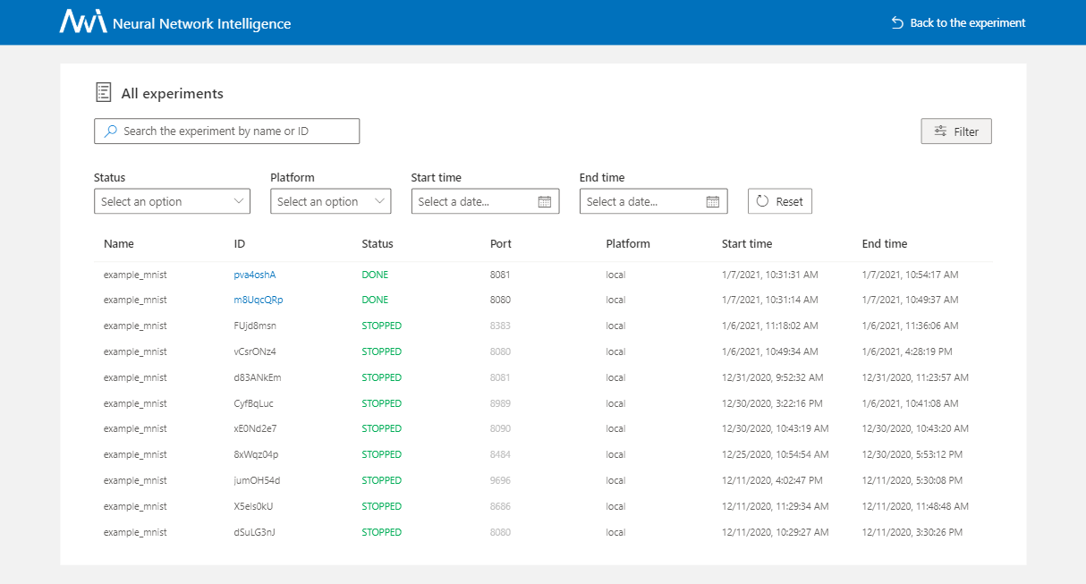Open the Start time calendar icon

[545, 200]
